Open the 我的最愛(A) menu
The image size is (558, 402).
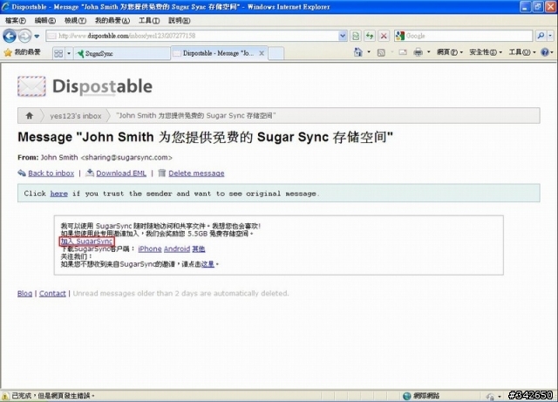pyautogui.click(x=112, y=21)
